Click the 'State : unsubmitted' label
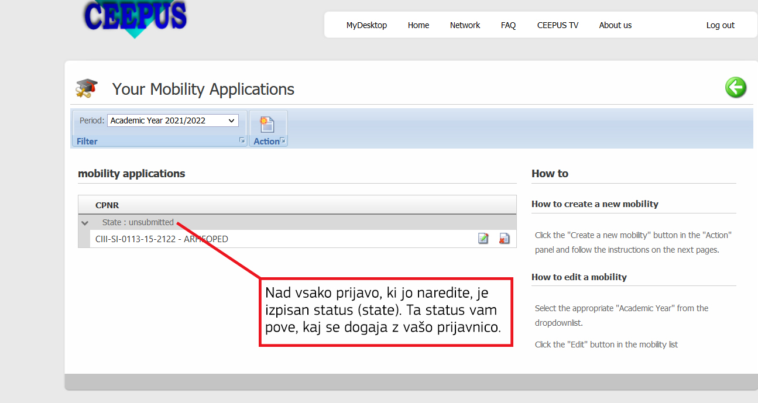 (x=138, y=222)
